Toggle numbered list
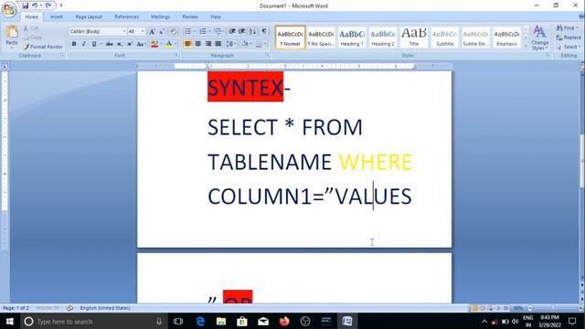Screen dimensions: 585x329 [x=203, y=32]
